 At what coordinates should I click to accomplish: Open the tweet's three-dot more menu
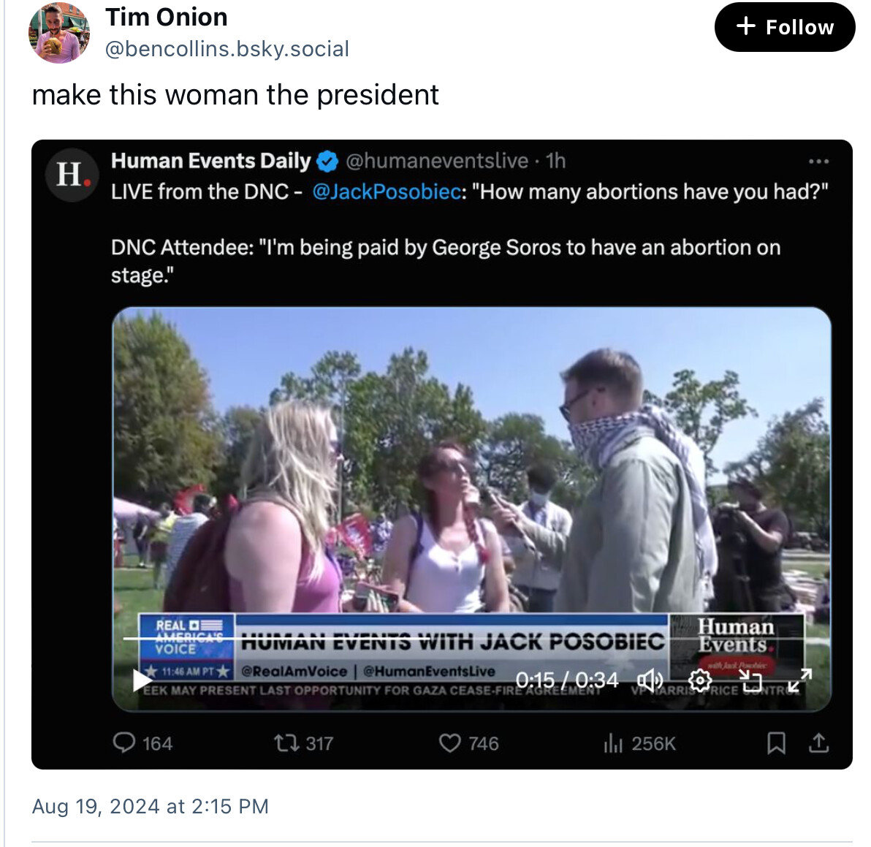[x=818, y=161]
